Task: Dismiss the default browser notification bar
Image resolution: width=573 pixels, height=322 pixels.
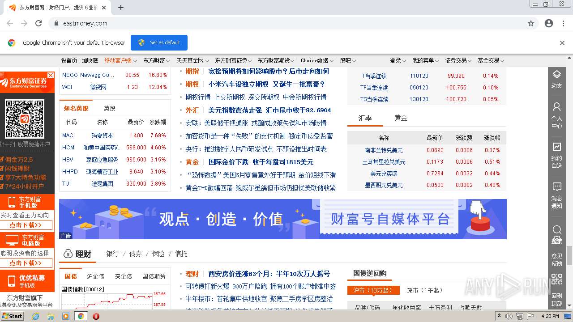Action: point(562,43)
